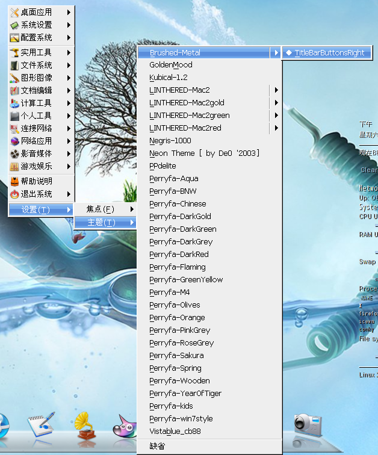Screen dimensions: 378x455
Task: Click the notepad and pen dock icon
Action: 40,426
